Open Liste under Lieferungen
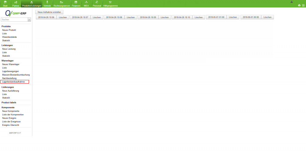The width and height of the screenshot is (306, 151). point(4,94)
